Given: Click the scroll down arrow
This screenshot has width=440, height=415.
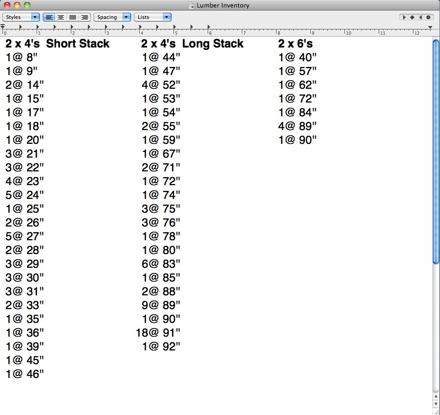Looking at the screenshot, I should click(436, 404).
